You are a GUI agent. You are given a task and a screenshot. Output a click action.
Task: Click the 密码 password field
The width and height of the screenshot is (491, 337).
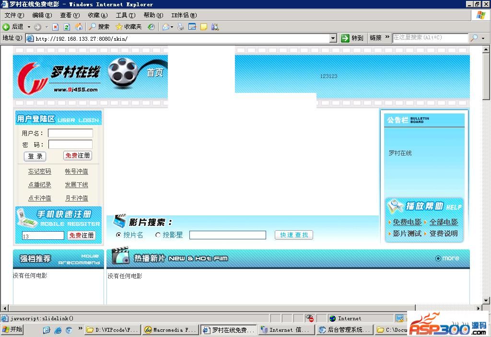point(70,145)
